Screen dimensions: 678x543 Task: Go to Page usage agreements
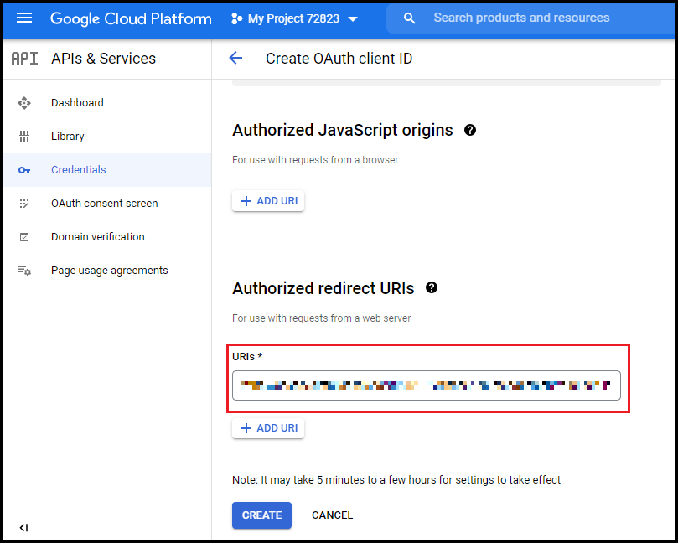(110, 270)
